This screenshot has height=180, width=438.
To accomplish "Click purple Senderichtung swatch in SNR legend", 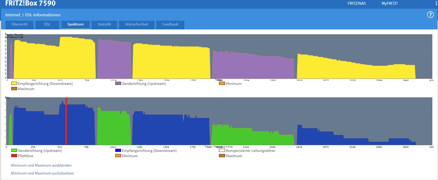I will (118, 83).
